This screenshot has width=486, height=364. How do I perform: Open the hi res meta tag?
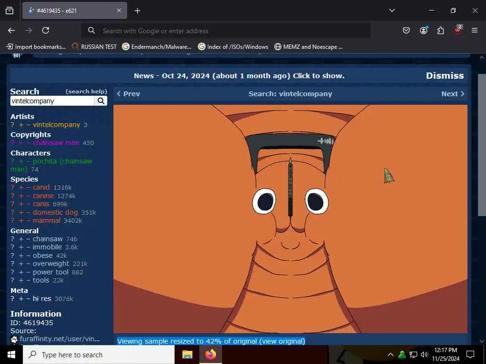point(42,299)
